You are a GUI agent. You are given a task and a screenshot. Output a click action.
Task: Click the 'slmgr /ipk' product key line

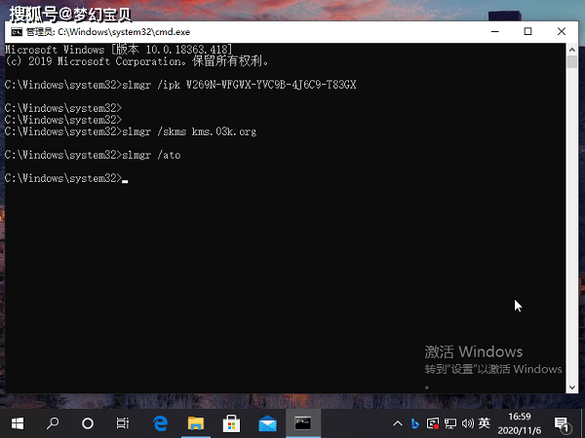[180, 85]
